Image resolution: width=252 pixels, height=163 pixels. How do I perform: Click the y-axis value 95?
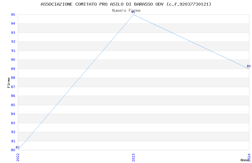coord(13,15)
